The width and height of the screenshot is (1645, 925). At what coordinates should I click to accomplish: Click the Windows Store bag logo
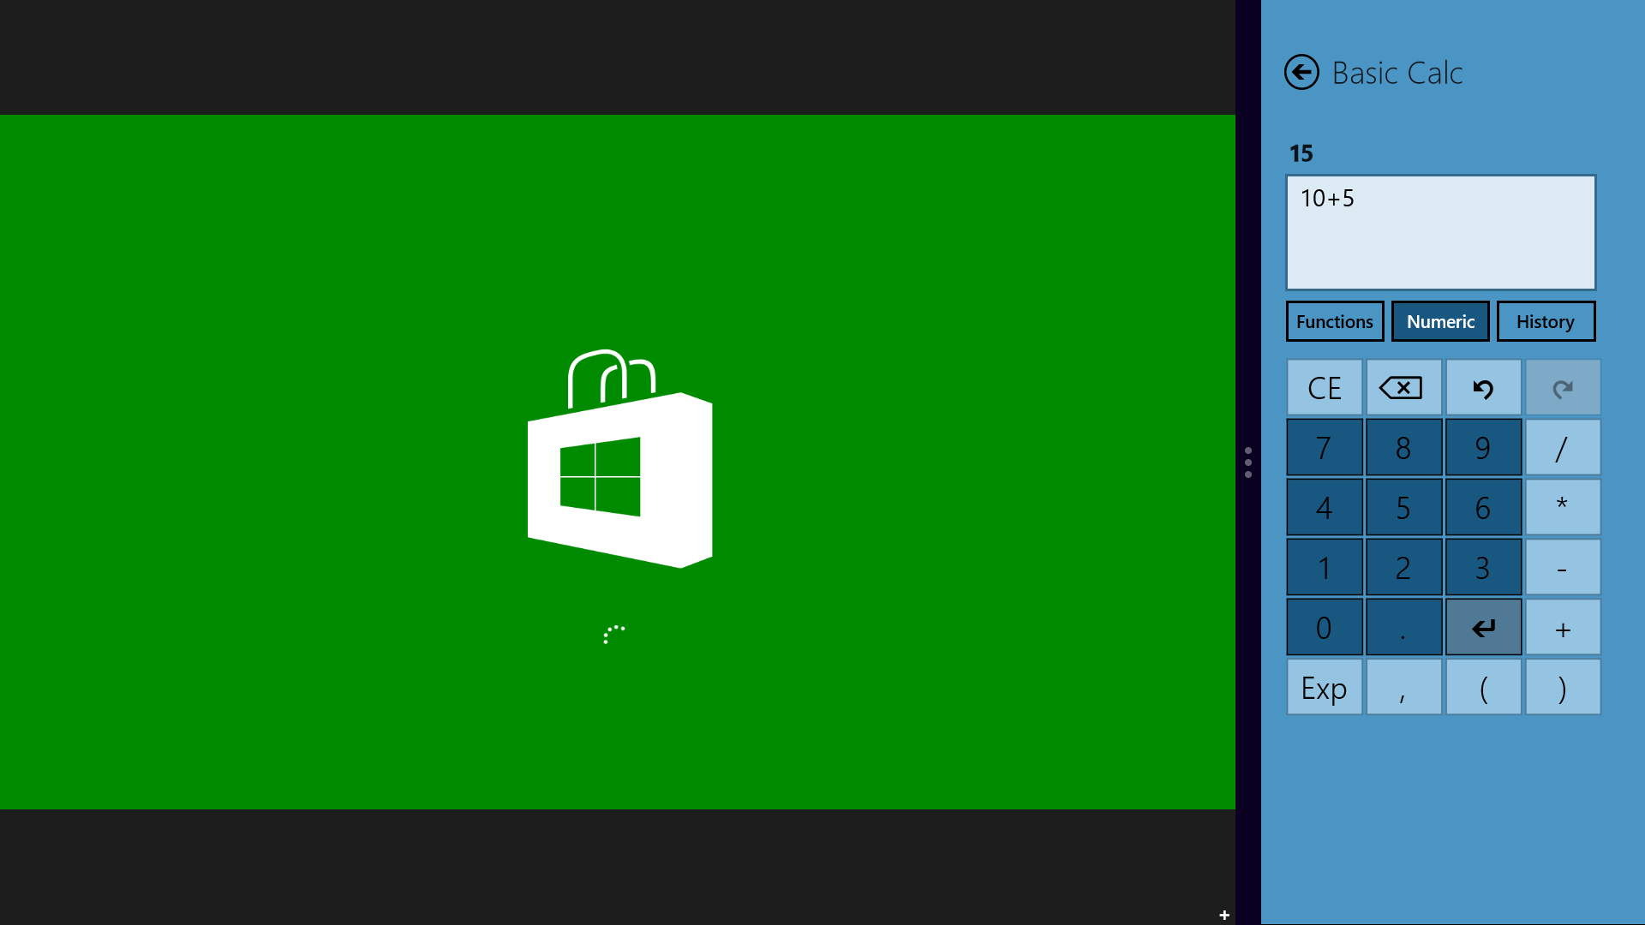click(x=619, y=460)
